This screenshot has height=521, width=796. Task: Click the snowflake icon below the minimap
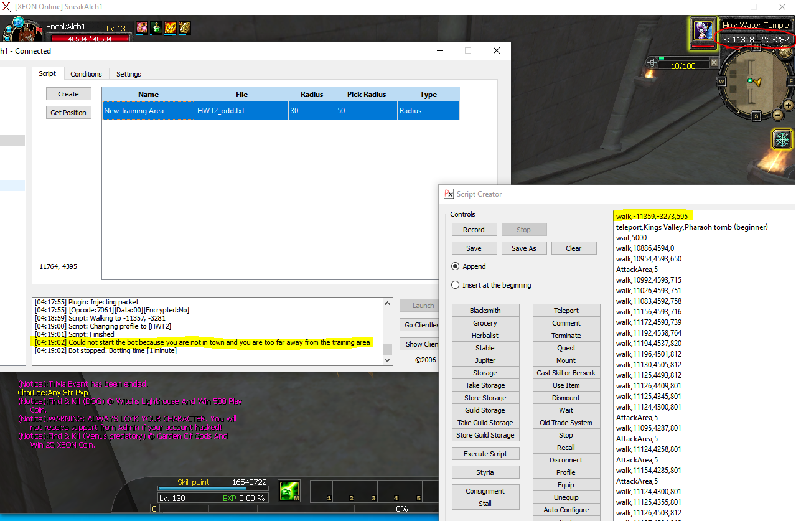tap(782, 139)
